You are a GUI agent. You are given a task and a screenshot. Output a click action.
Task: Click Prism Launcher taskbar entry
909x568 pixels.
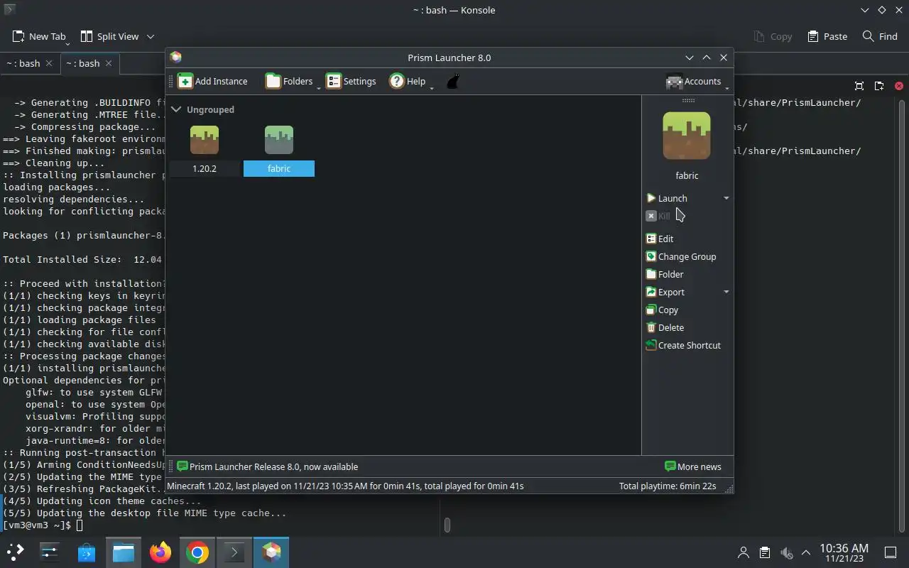pos(271,552)
